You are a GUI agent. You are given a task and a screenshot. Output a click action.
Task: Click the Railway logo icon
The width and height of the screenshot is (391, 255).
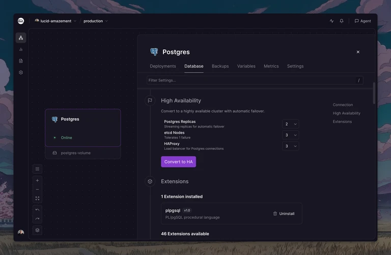pos(21,21)
